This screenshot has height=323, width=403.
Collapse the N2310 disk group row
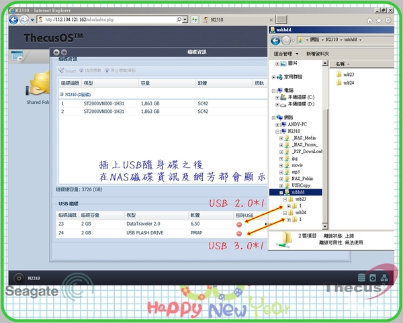62,94
